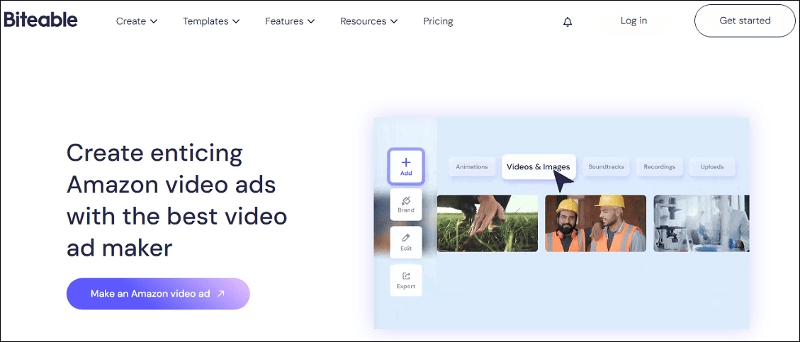The image size is (800, 342).
Task: Click the Get started button
Action: (x=745, y=21)
